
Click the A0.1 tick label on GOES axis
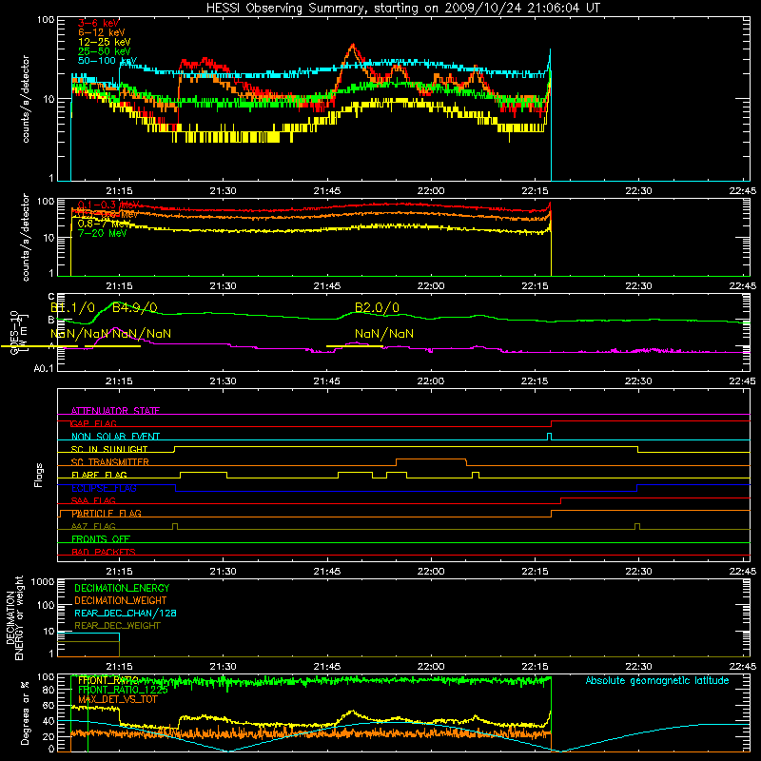pos(44,369)
